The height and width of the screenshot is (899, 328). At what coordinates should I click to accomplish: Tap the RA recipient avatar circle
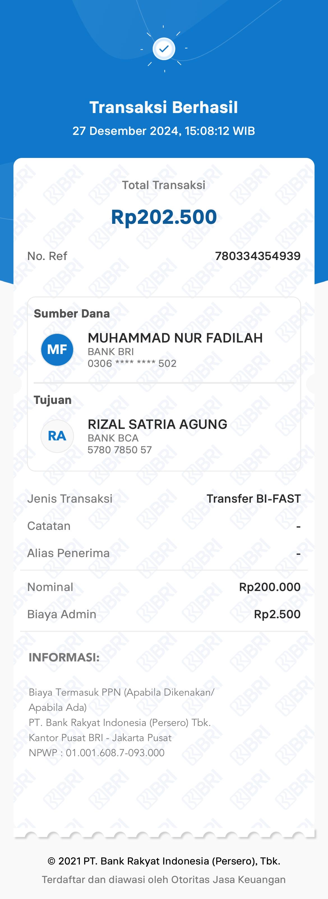[x=57, y=436]
